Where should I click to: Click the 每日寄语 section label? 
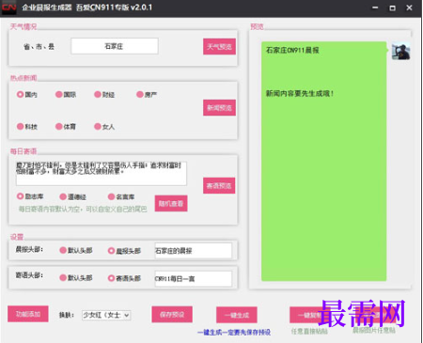tap(23, 151)
